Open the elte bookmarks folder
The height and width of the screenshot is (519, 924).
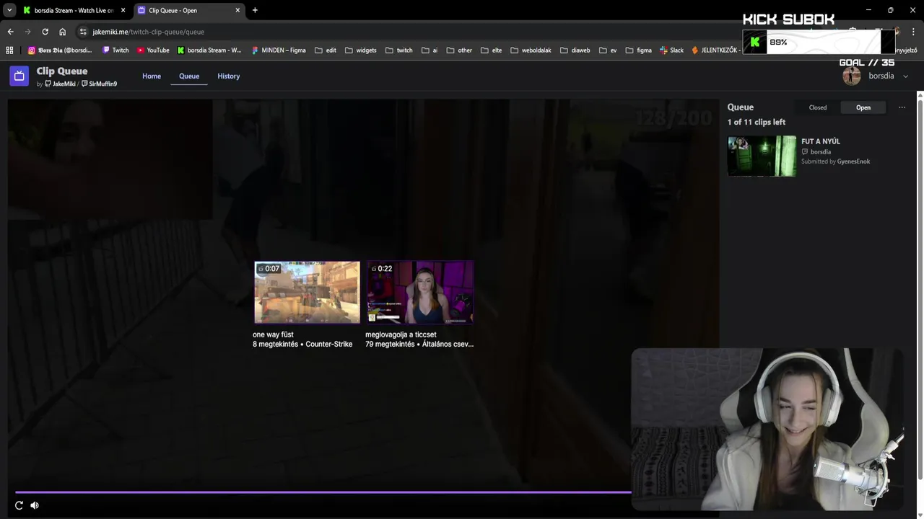[491, 50]
